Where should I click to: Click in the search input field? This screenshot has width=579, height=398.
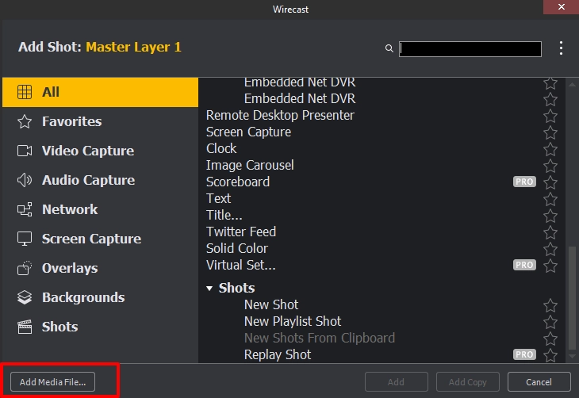tap(470, 48)
